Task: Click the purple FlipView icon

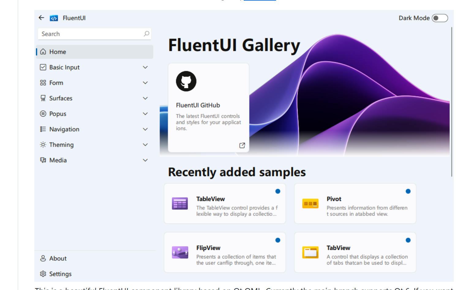Action: tap(180, 252)
